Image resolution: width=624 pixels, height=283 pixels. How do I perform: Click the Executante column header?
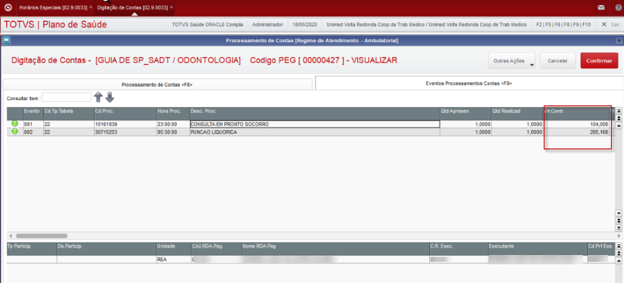(538, 249)
